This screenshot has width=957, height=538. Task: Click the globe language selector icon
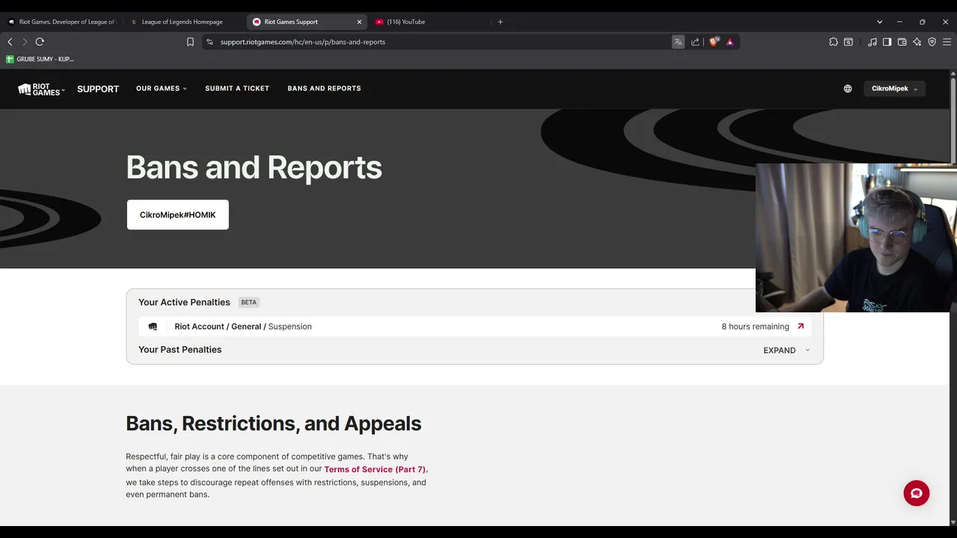pyautogui.click(x=848, y=88)
